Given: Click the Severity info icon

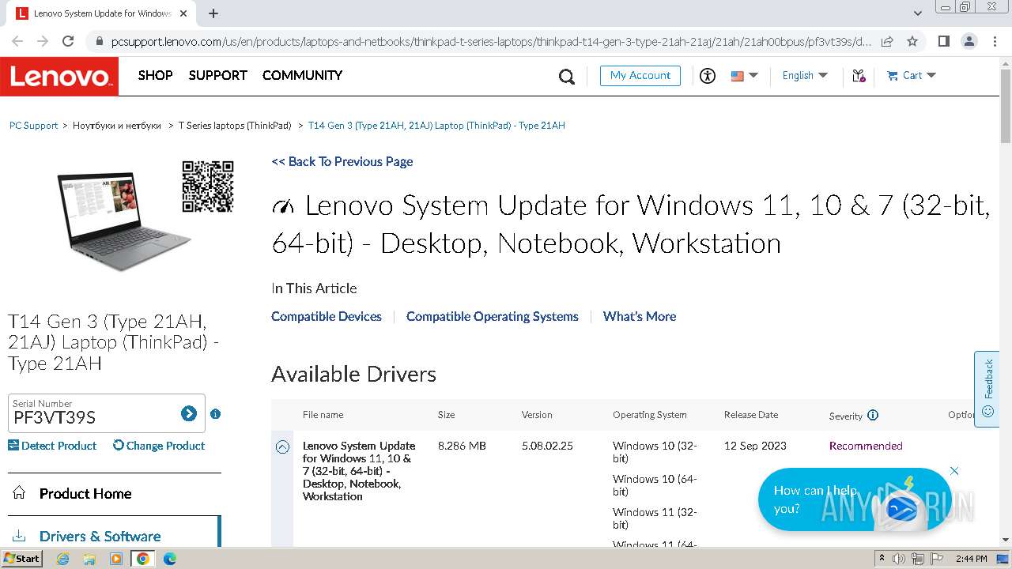Looking at the screenshot, I should click(x=873, y=415).
